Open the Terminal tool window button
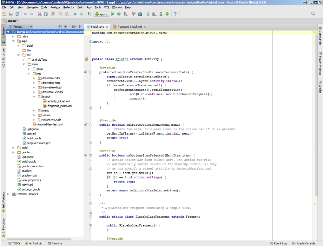 [x=55, y=243]
